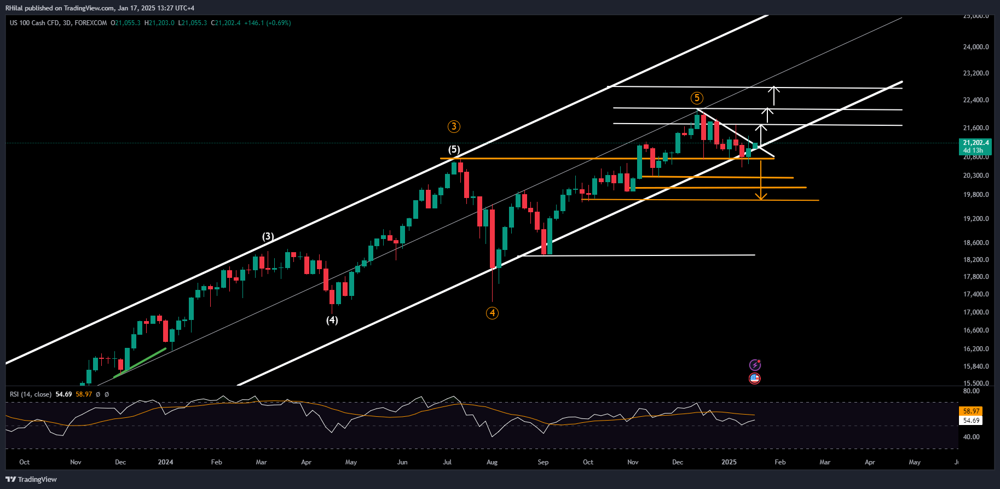
Task: Click the orange RSI value label 58.97
Action: [971, 411]
